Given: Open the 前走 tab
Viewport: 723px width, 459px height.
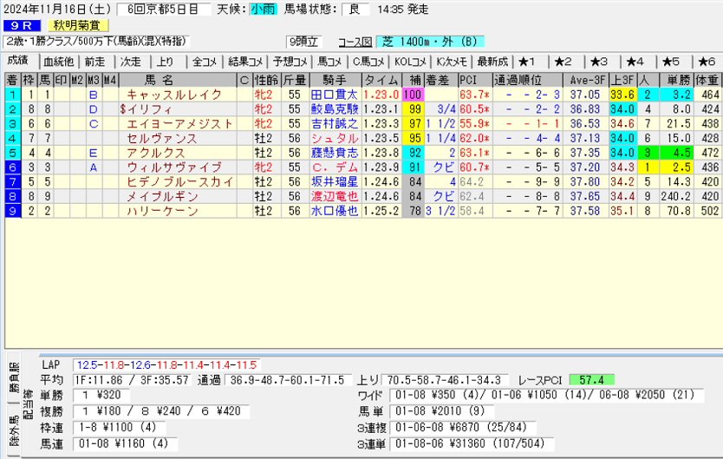Looking at the screenshot, I should pos(94,62).
